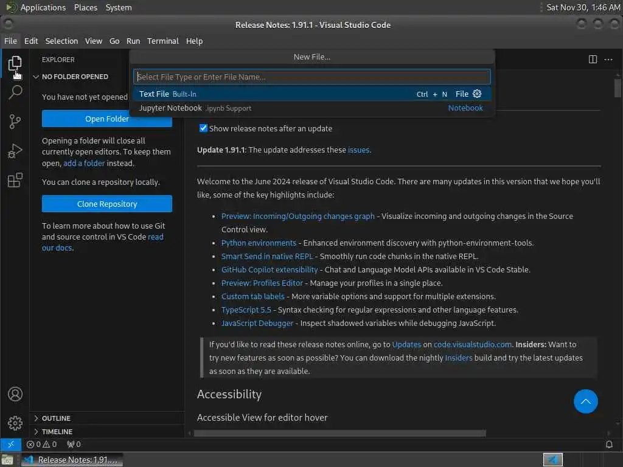Click the VS Code workspace switcher icon

[x=552, y=460]
